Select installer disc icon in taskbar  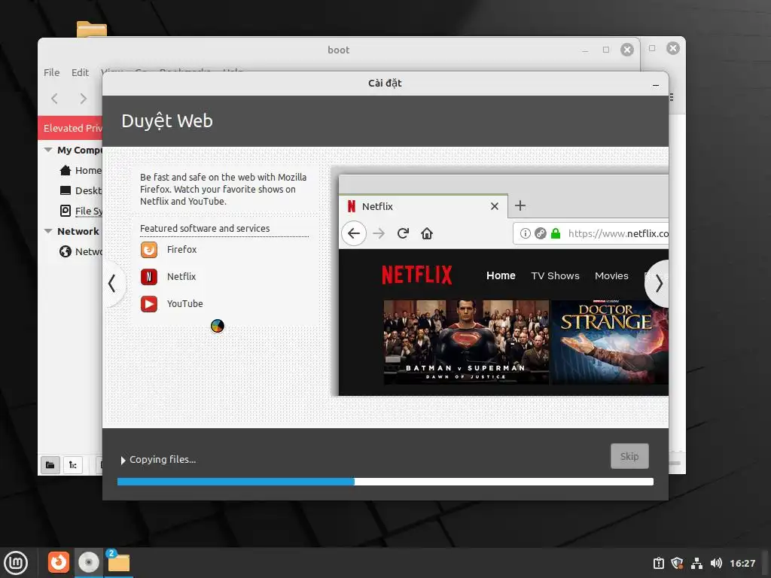[89, 562]
